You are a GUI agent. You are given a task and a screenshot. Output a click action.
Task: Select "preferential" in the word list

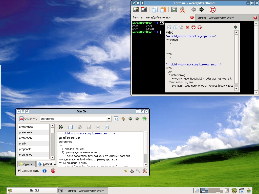click(34, 132)
